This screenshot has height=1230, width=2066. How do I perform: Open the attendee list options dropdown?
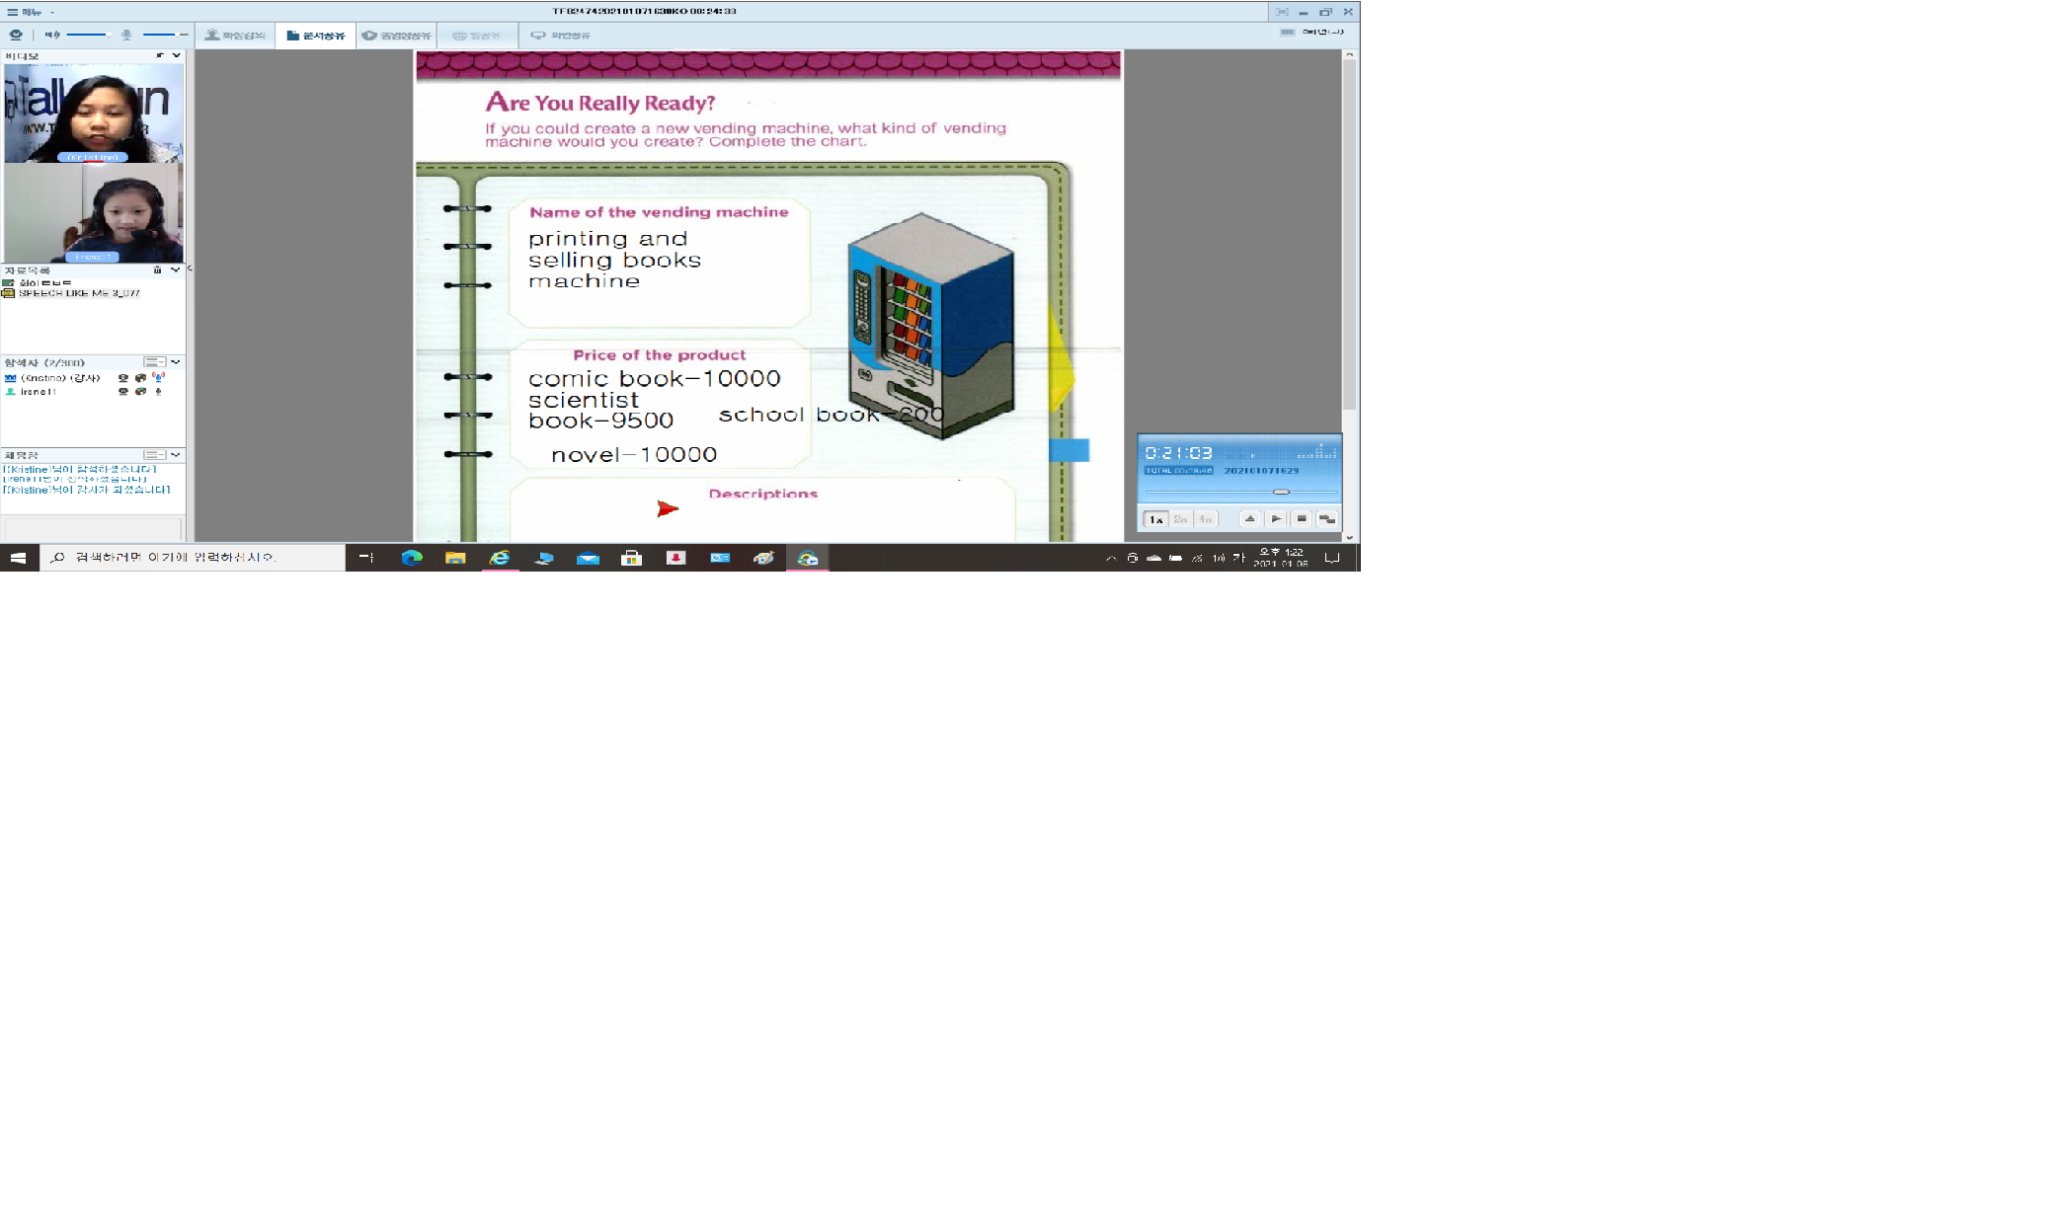click(154, 362)
